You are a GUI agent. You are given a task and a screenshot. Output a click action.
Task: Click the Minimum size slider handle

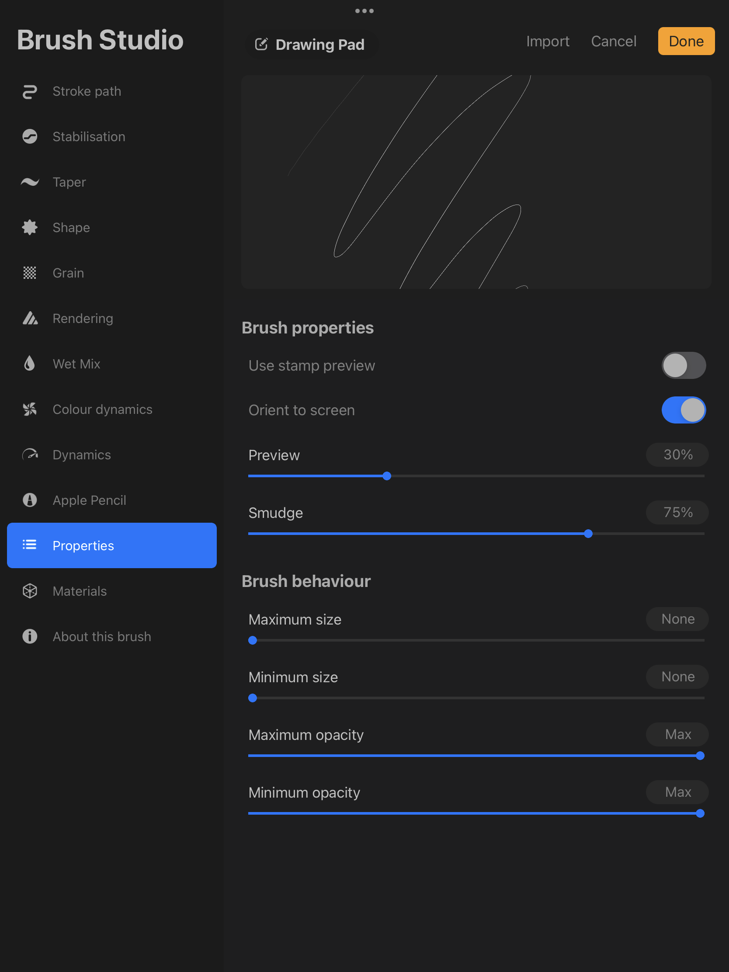[253, 698]
